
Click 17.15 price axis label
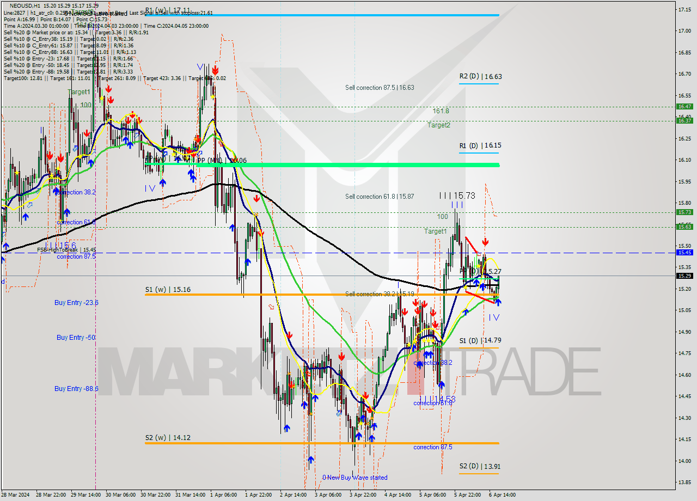point(684,10)
